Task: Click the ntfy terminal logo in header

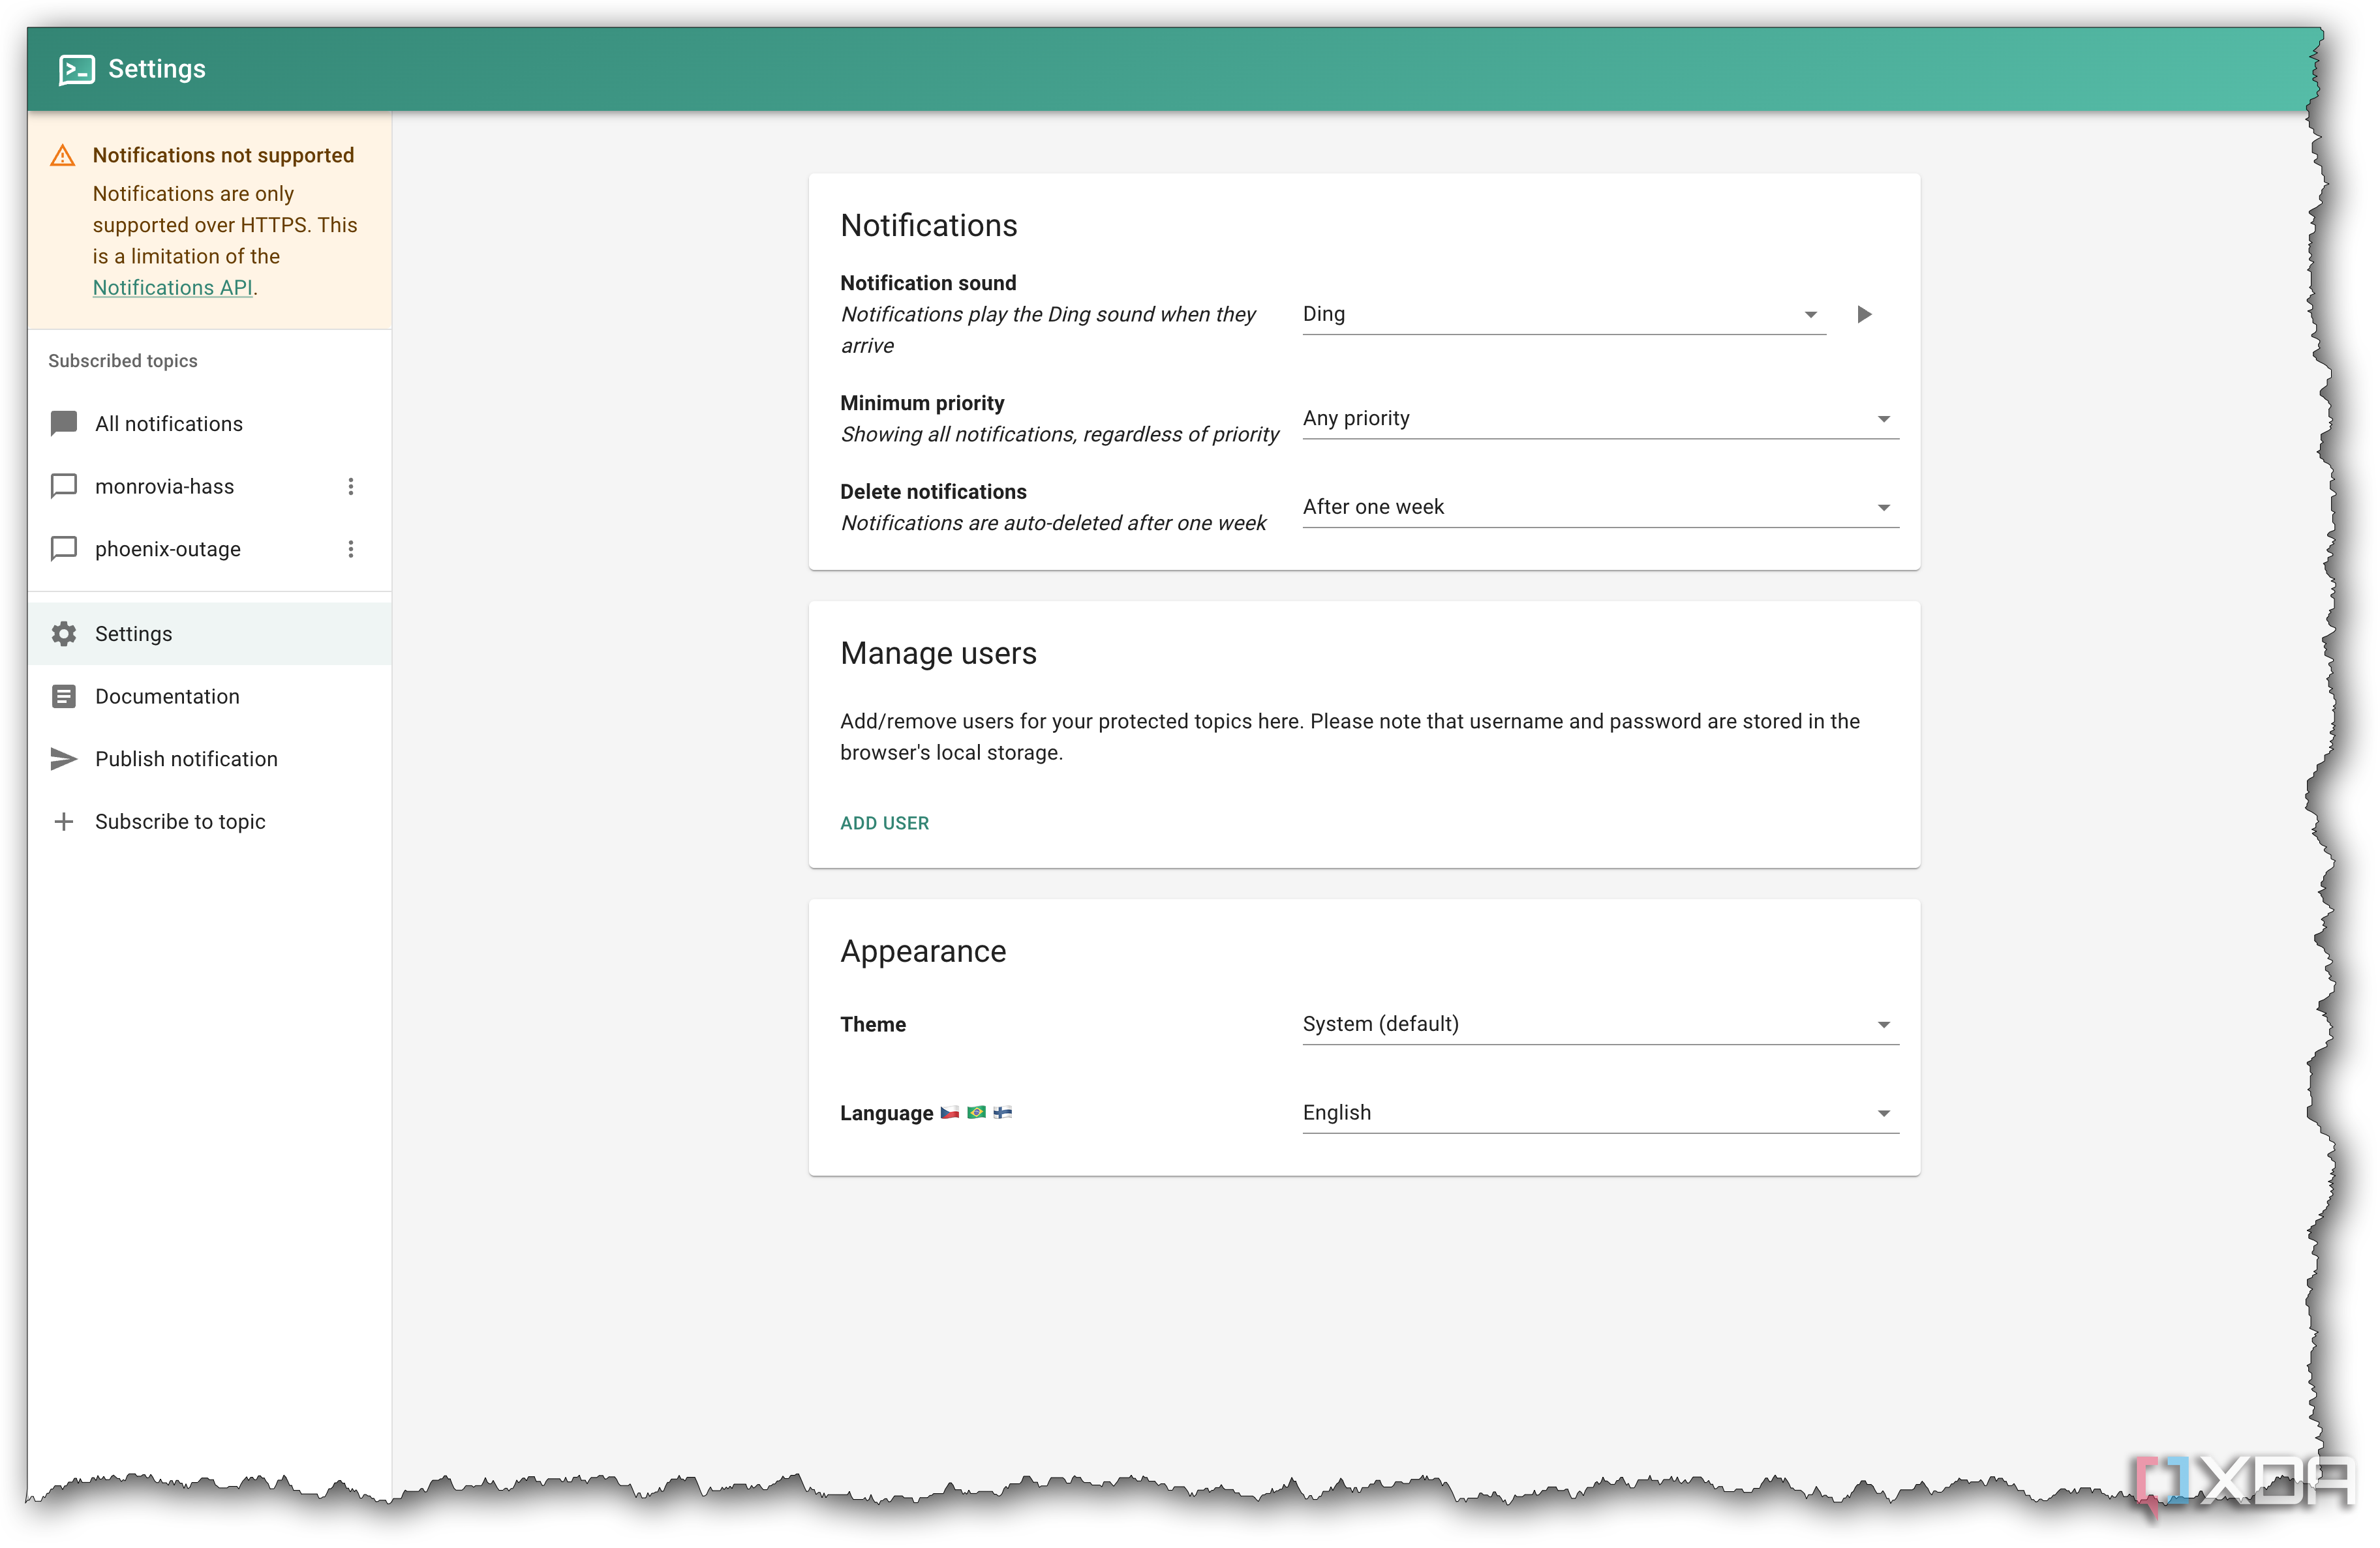Action: point(77,69)
